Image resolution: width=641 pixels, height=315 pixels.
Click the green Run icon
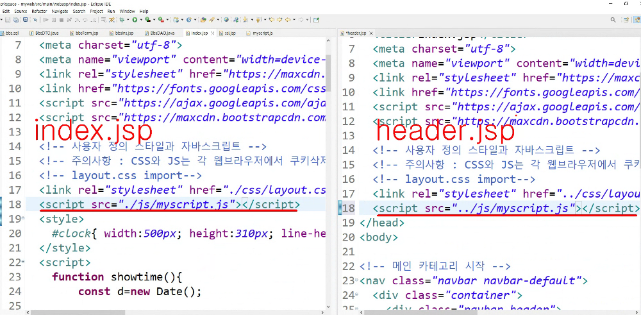pyautogui.click(x=135, y=19)
